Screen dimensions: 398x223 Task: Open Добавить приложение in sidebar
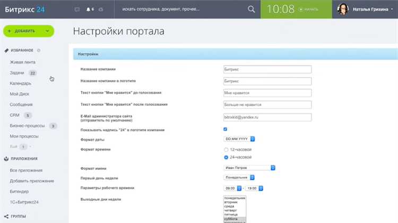coord(32,181)
